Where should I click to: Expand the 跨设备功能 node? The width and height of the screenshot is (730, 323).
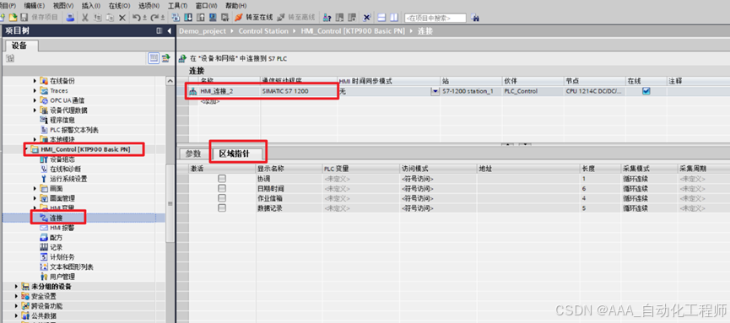[x=16, y=306]
